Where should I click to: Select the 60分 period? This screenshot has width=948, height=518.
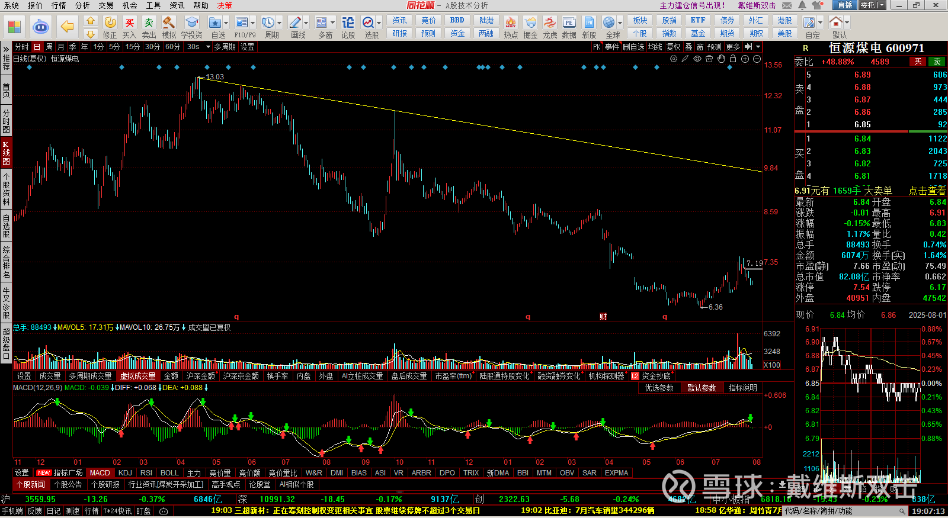[172, 47]
